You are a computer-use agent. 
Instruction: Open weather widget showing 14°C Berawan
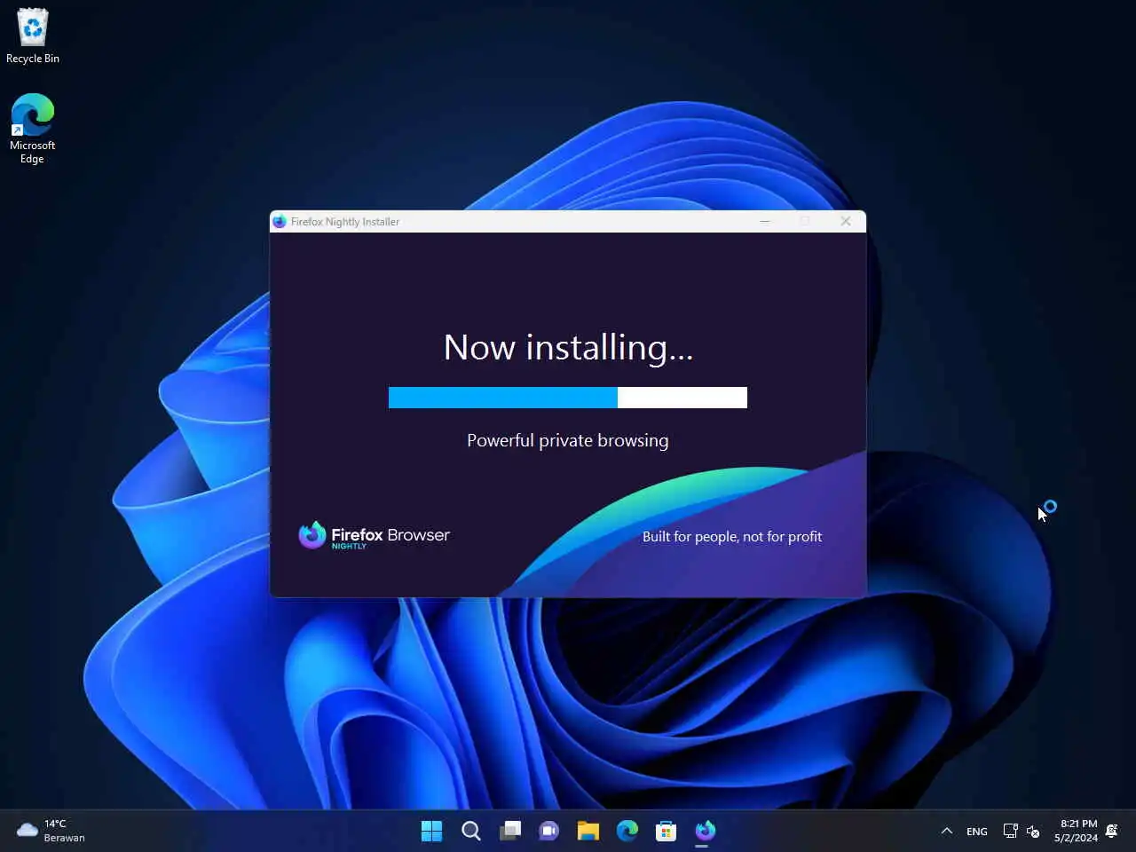(51, 831)
